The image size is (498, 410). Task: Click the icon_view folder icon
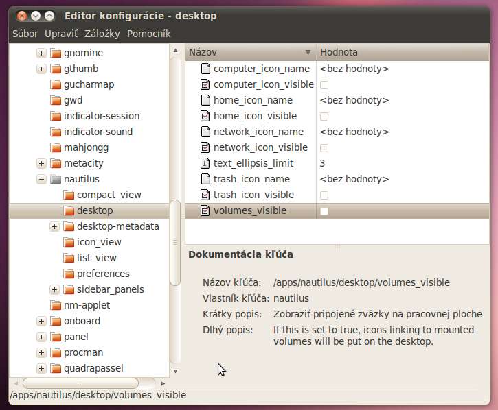click(x=69, y=242)
